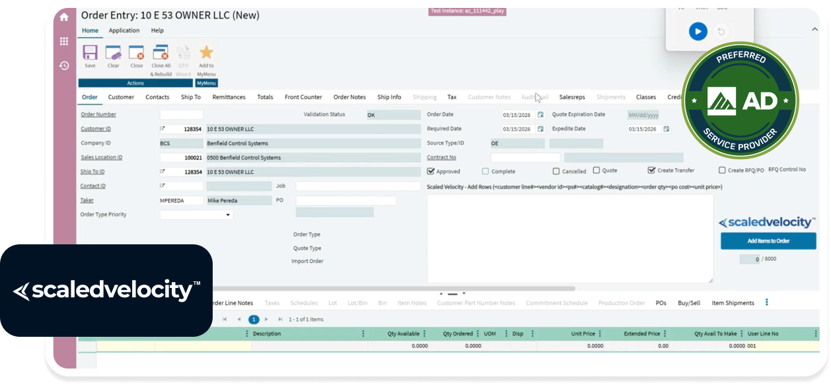The width and height of the screenshot is (831, 385).
Task: Go to last page of line items
Action: tap(281, 319)
